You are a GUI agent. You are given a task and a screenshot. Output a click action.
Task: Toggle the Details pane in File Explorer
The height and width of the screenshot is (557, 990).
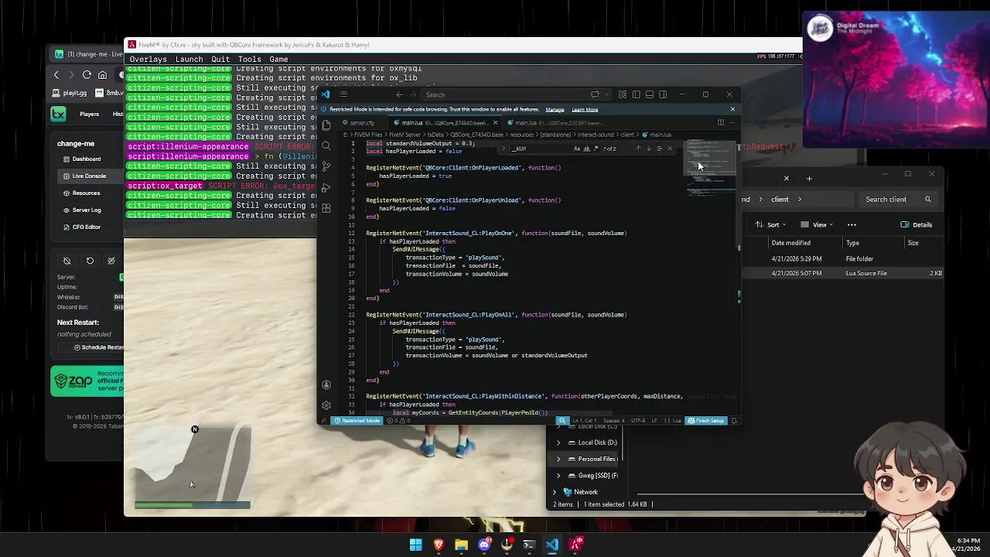click(917, 224)
